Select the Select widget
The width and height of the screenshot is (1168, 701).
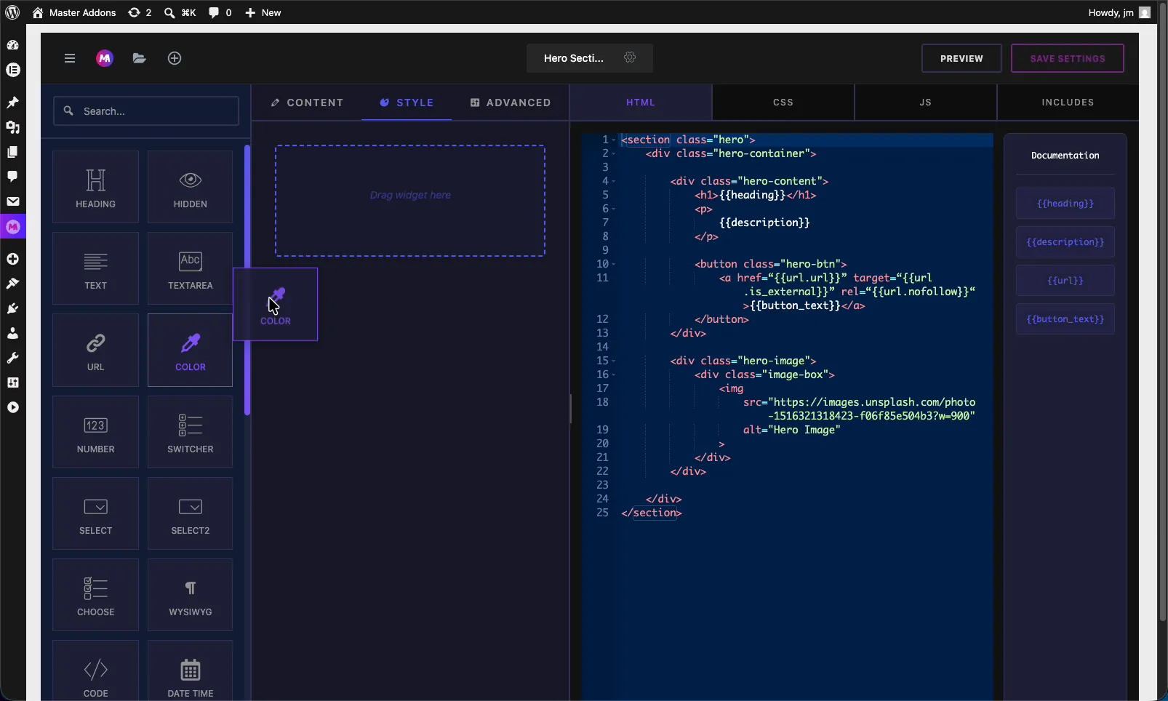click(95, 513)
